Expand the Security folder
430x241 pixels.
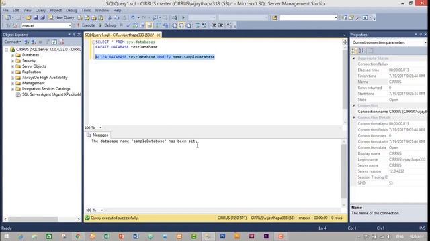pyautogui.click(x=12, y=61)
